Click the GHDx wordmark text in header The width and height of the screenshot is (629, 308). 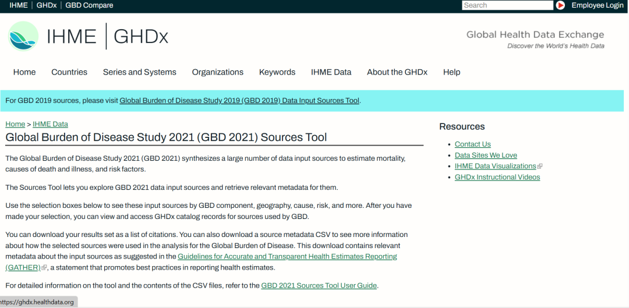coord(141,37)
